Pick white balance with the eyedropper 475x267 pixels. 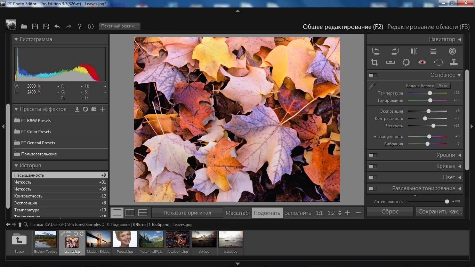(372, 85)
